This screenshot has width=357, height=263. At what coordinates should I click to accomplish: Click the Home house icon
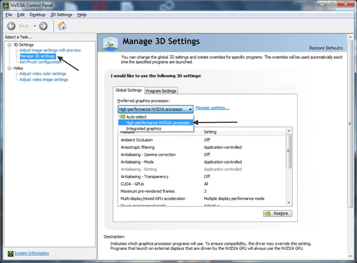(62, 26)
